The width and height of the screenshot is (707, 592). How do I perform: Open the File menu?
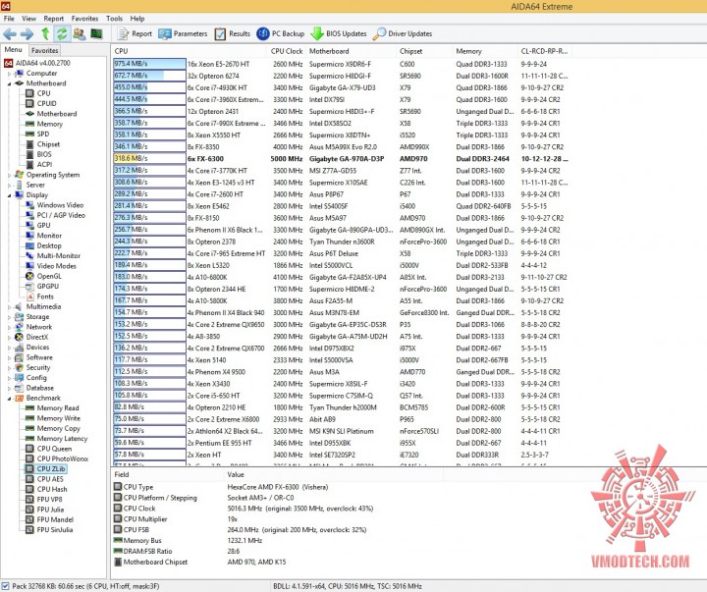[x=9, y=19]
